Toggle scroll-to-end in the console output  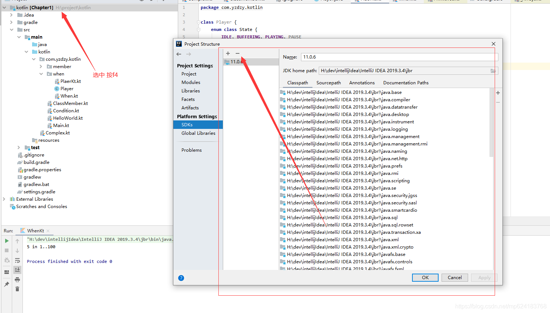pyautogui.click(x=17, y=270)
